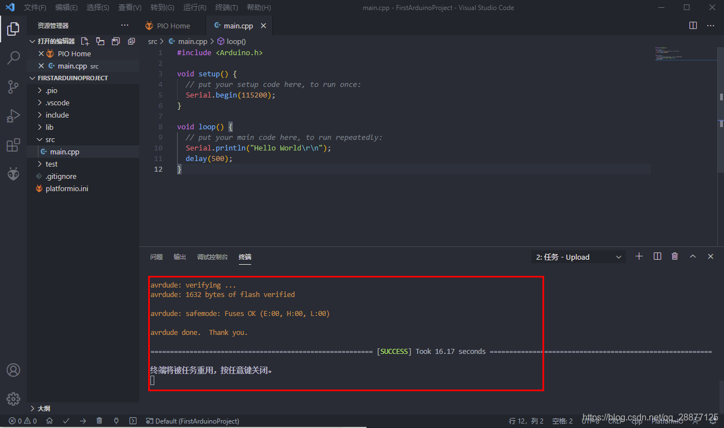Click PlatformIO Build checkmark in status bar
This screenshot has height=428, width=724.
tap(66, 421)
